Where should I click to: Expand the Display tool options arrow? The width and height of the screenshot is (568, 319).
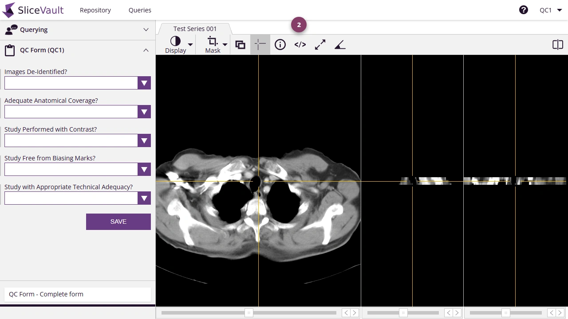190,44
